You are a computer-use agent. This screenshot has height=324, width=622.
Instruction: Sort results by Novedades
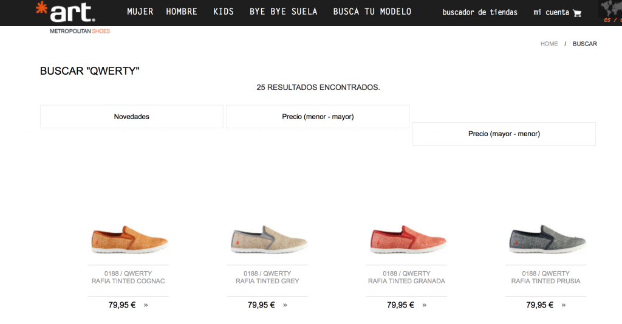tap(131, 117)
